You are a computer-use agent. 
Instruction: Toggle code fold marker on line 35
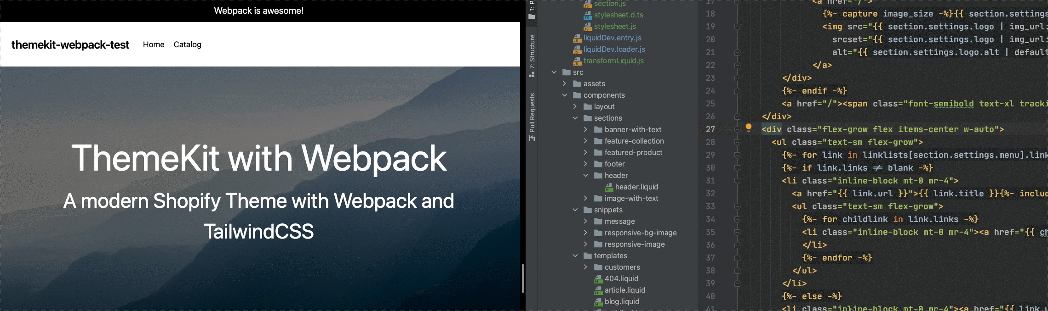pos(737,232)
